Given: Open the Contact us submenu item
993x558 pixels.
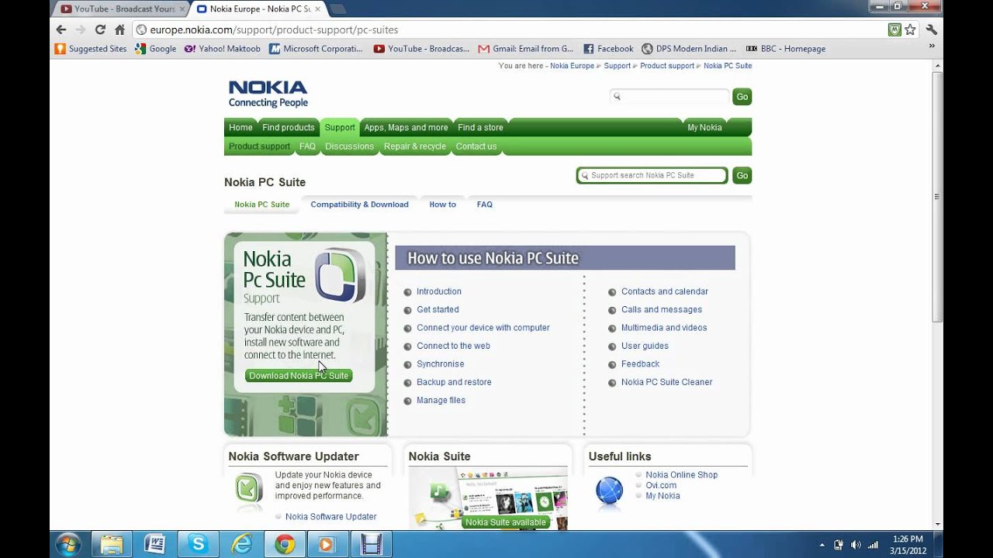Looking at the screenshot, I should point(476,146).
